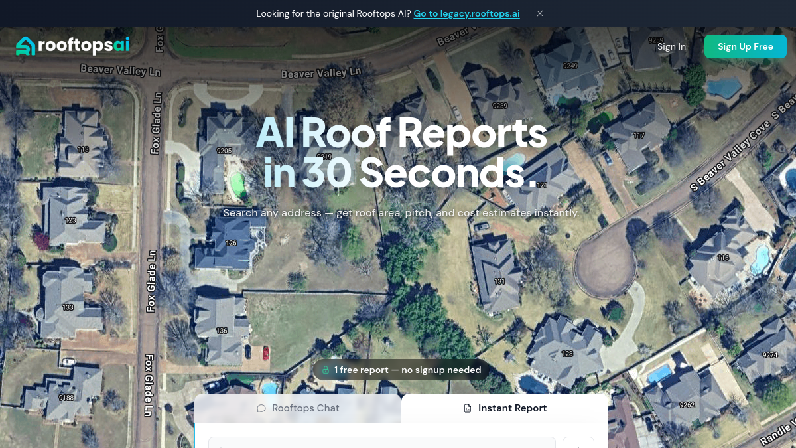The image size is (796, 448).
Task: Open the legacy.rooftops.ai link in the banner
Action: 466,13
